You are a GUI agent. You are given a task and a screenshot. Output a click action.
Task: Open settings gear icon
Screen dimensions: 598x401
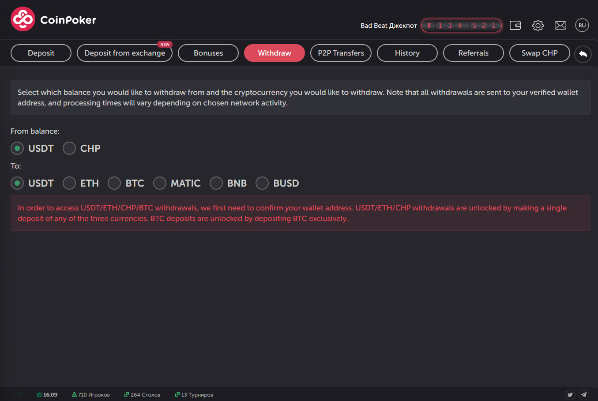click(538, 26)
